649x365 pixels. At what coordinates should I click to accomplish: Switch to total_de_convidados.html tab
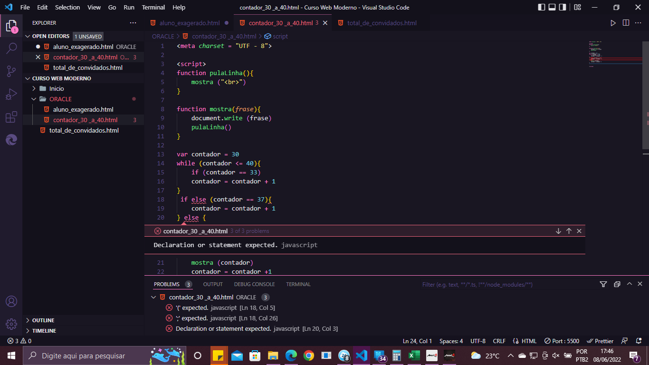point(382,23)
